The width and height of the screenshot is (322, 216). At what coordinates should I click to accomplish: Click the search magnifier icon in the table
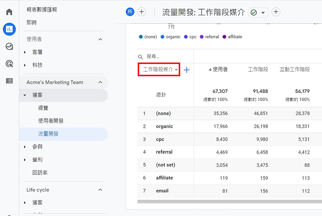[140, 57]
